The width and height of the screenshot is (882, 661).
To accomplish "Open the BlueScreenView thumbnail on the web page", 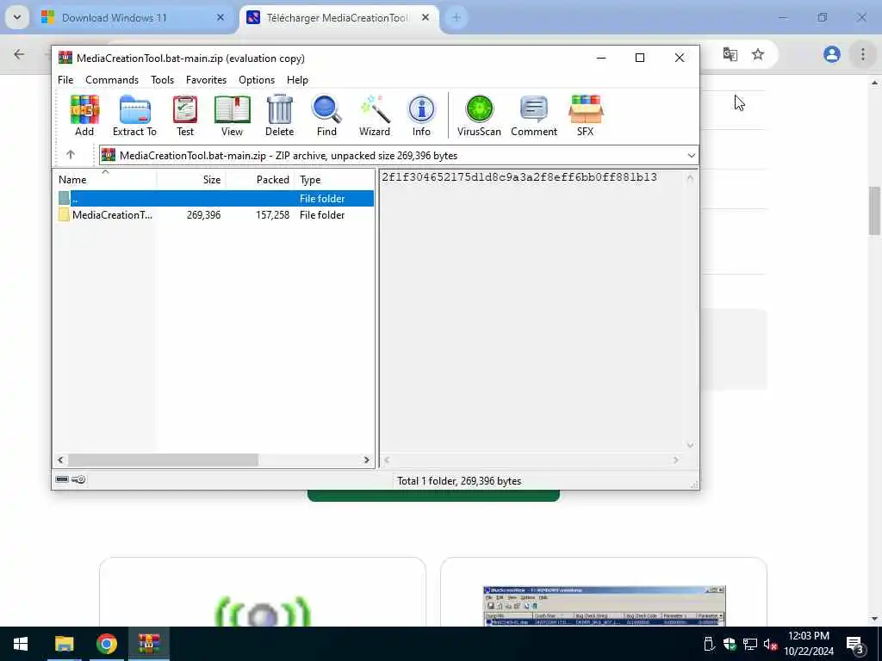I will pos(604,606).
